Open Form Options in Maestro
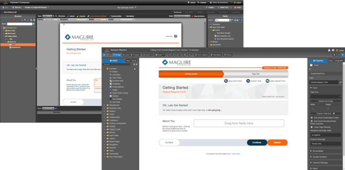345x170 pixels. click(201, 55)
